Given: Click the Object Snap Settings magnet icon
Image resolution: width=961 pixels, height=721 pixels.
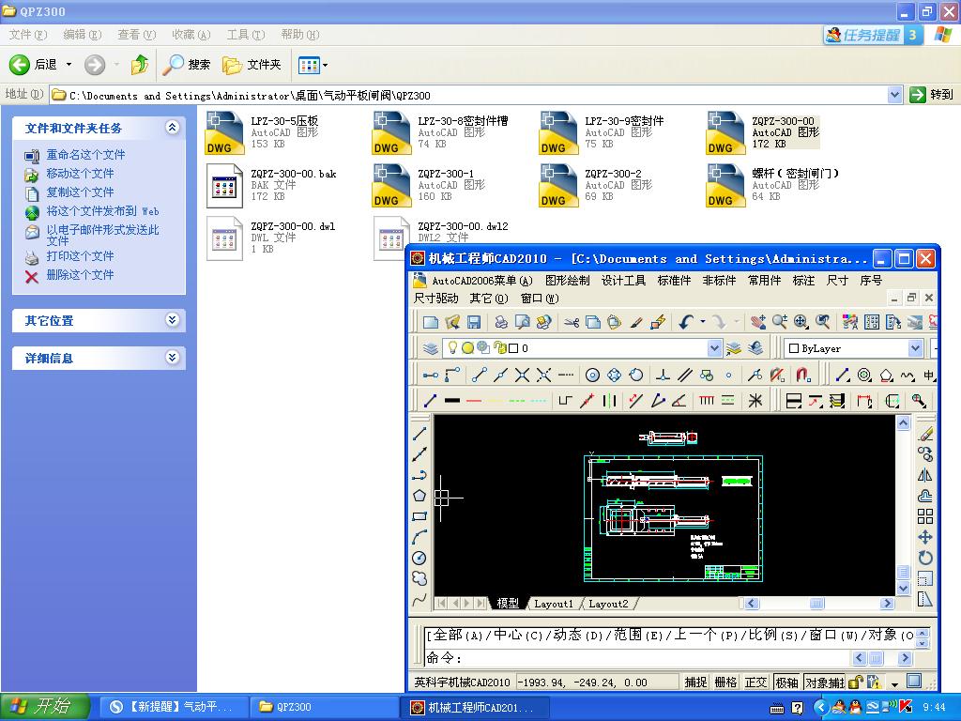Looking at the screenshot, I should click(803, 375).
